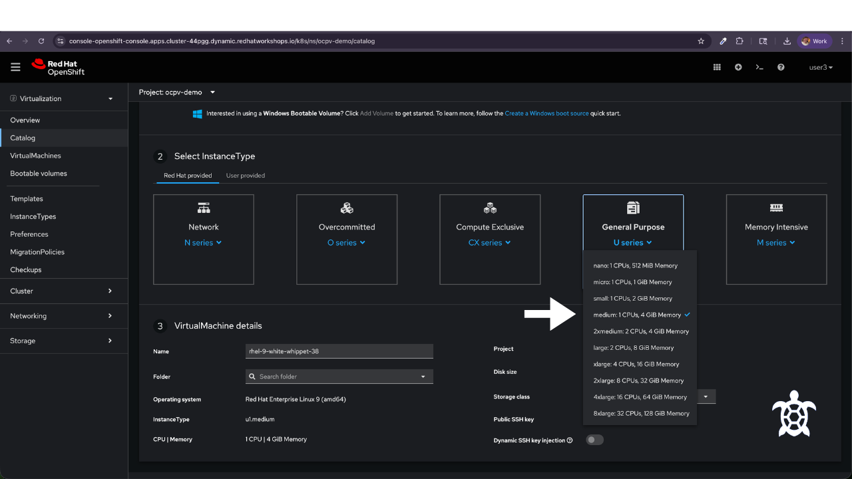Click the VM Name input field
Screen dimensions: 852x479
pyautogui.click(x=339, y=351)
